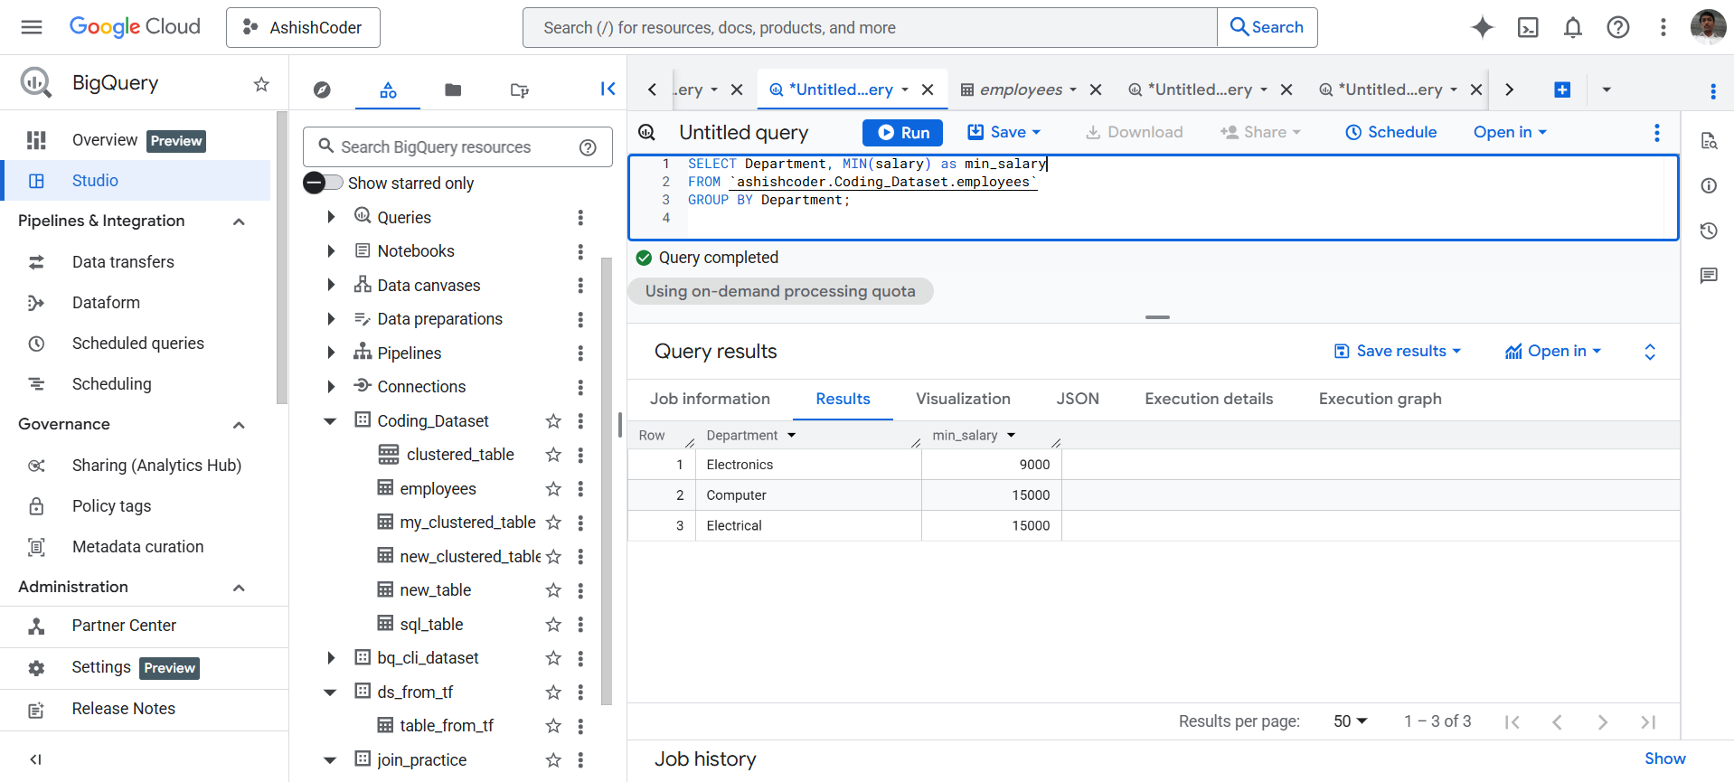Screen dimensions: 1734x782
Task: Open Execution details tab
Action: 1209,399
